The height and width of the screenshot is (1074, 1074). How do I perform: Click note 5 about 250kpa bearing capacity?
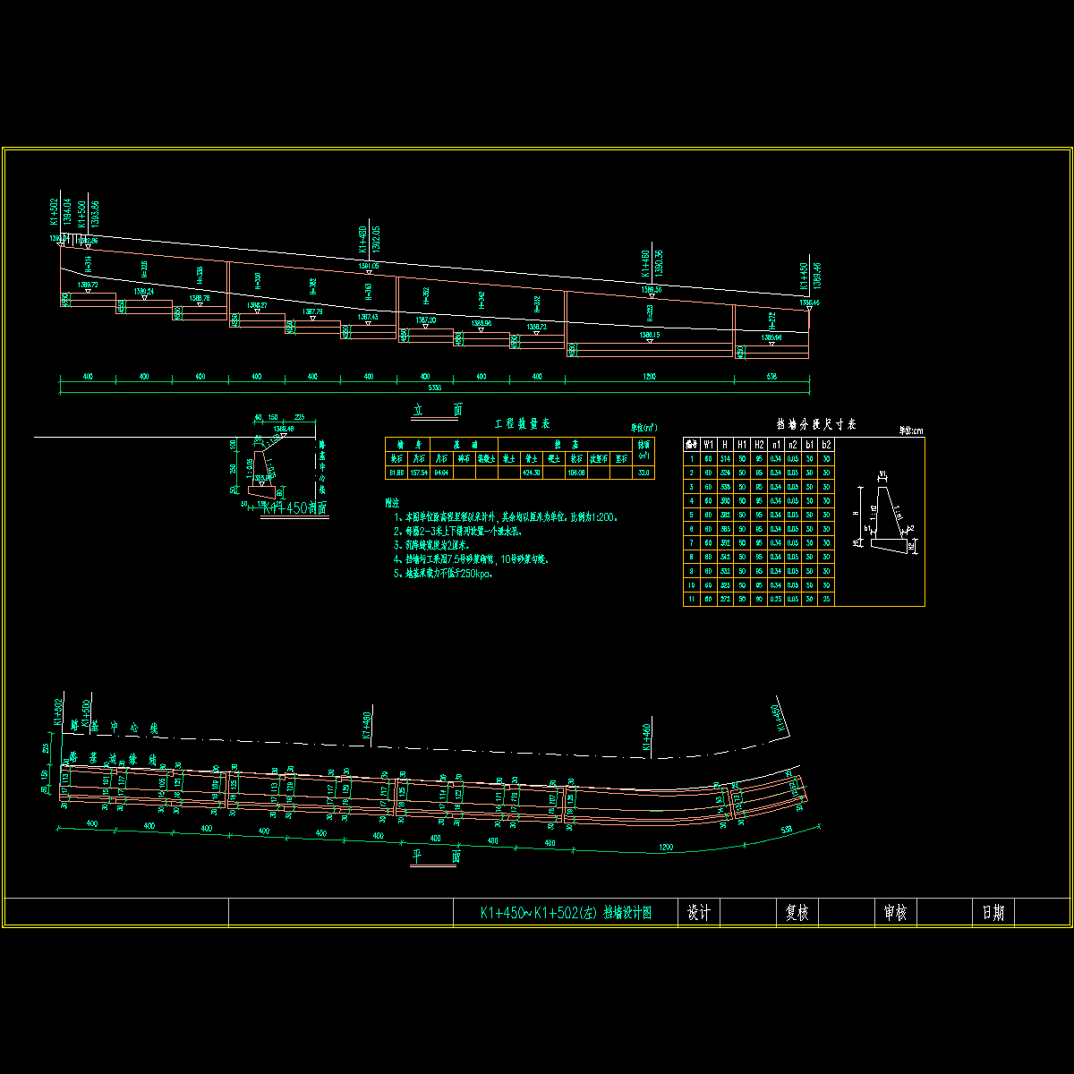[x=444, y=574]
